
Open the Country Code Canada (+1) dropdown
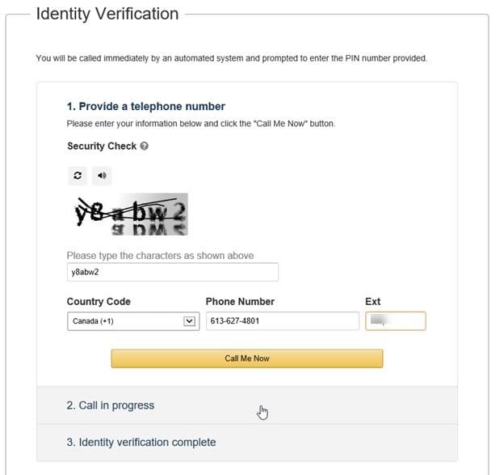click(x=133, y=321)
